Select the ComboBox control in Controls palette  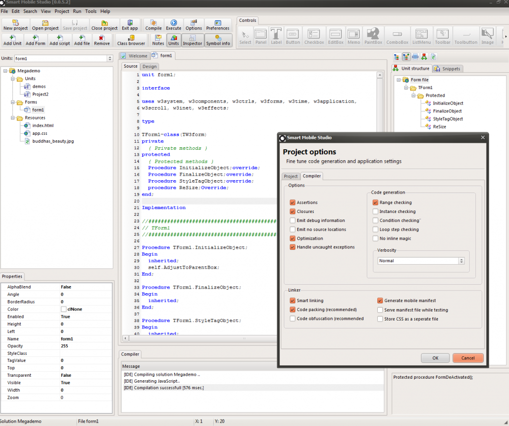397,35
